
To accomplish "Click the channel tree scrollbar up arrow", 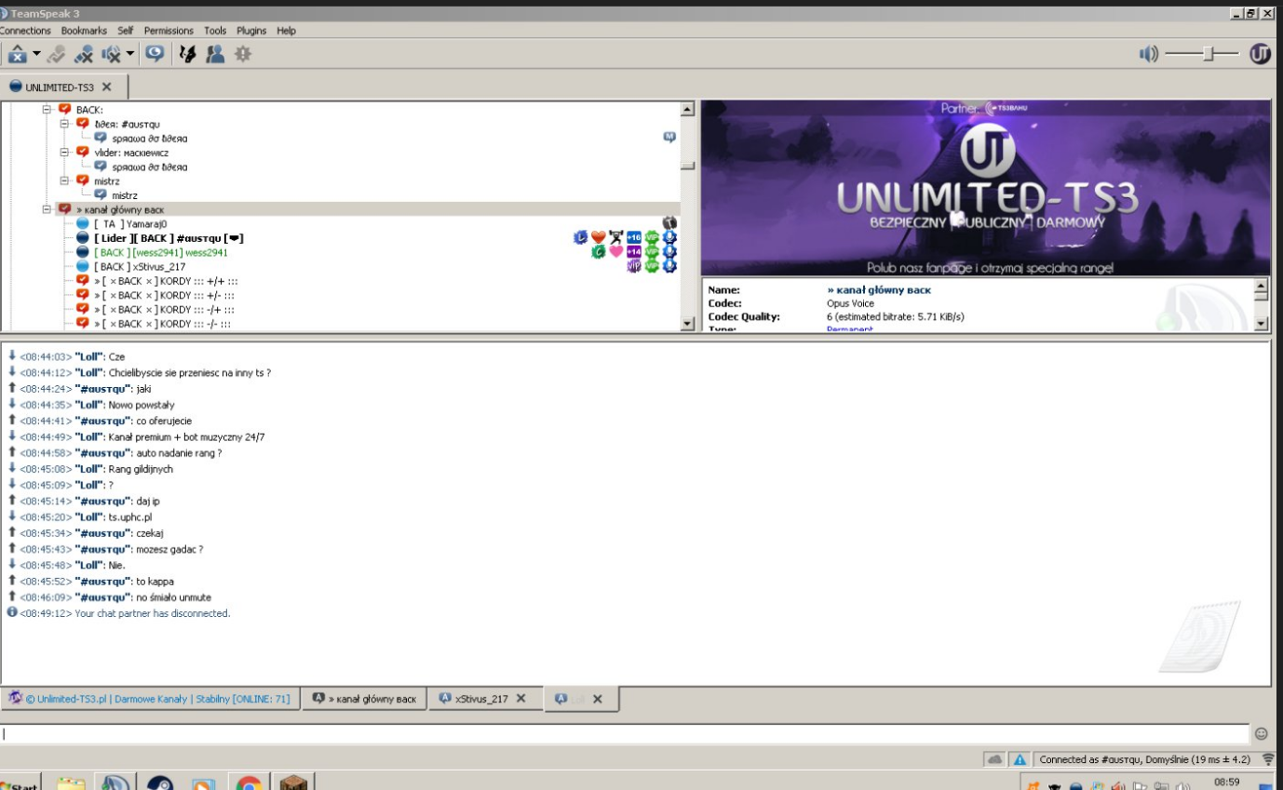I will click(688, 109).
